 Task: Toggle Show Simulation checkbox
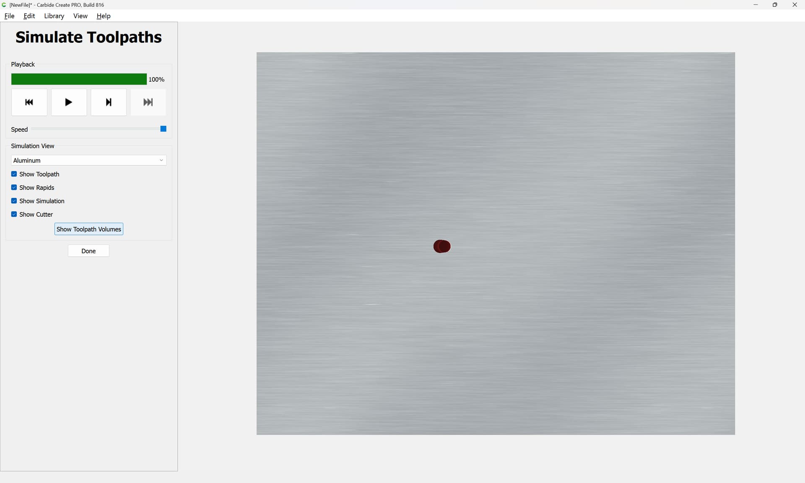(14, 201)
